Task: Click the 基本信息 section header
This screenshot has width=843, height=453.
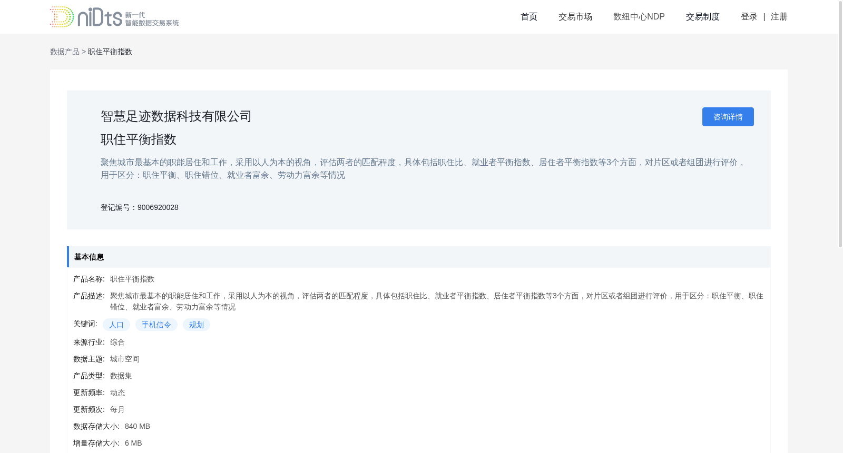Action: point(419,257)
